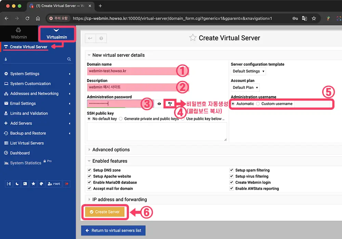
Task: Select Custom username radio
Action: point(258,104)
